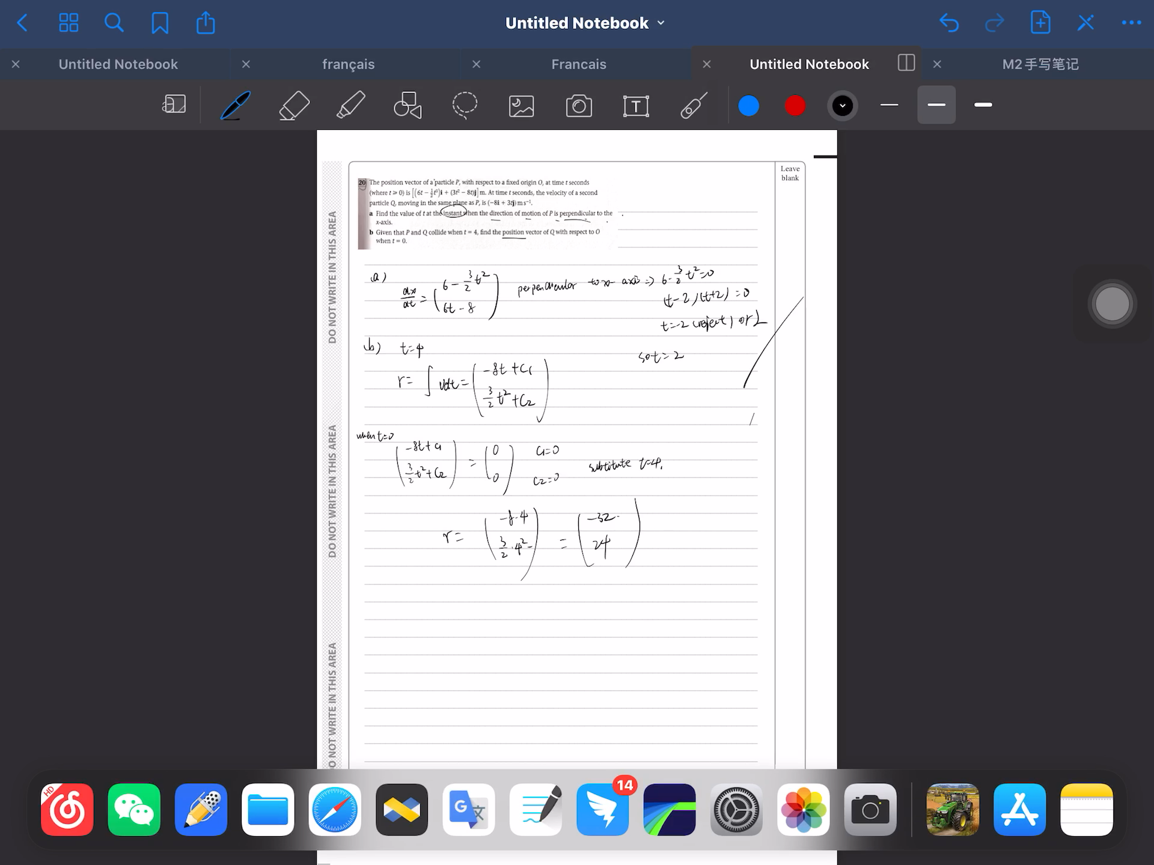
Task: Click the undo button
Action: 948,23
